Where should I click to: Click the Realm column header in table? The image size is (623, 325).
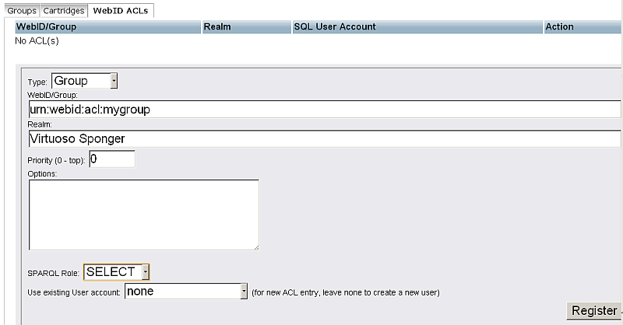(x=216, y=26)
